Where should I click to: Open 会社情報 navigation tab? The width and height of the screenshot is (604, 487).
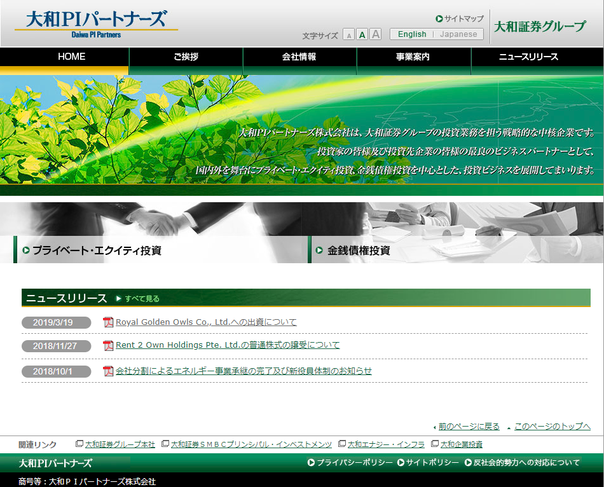coord(299,61)
